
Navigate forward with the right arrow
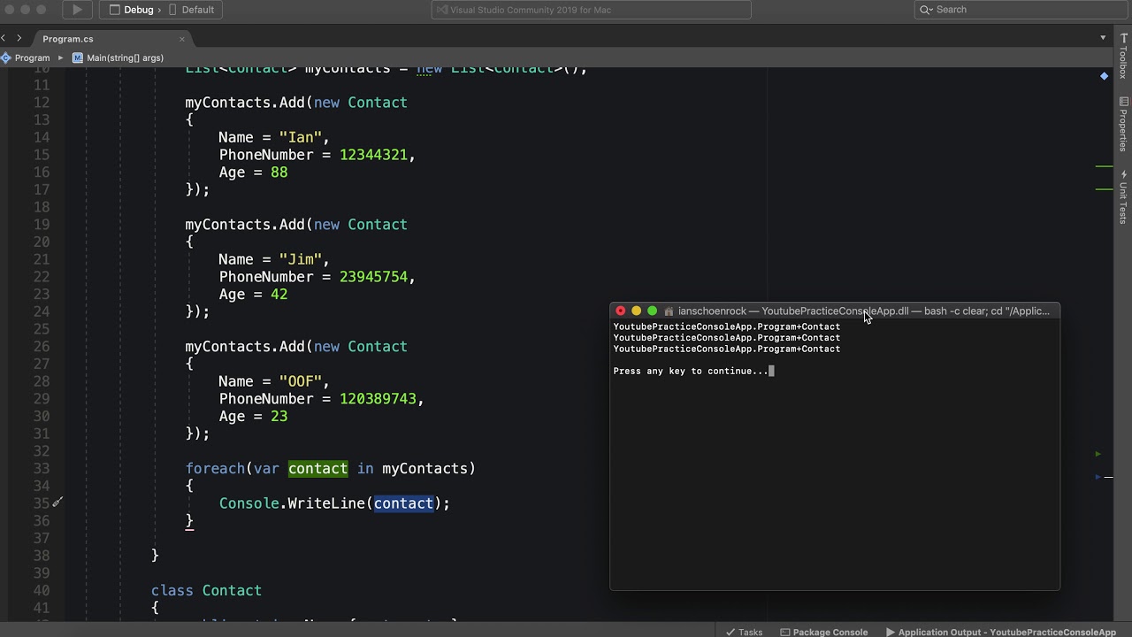tap(19, 38)
